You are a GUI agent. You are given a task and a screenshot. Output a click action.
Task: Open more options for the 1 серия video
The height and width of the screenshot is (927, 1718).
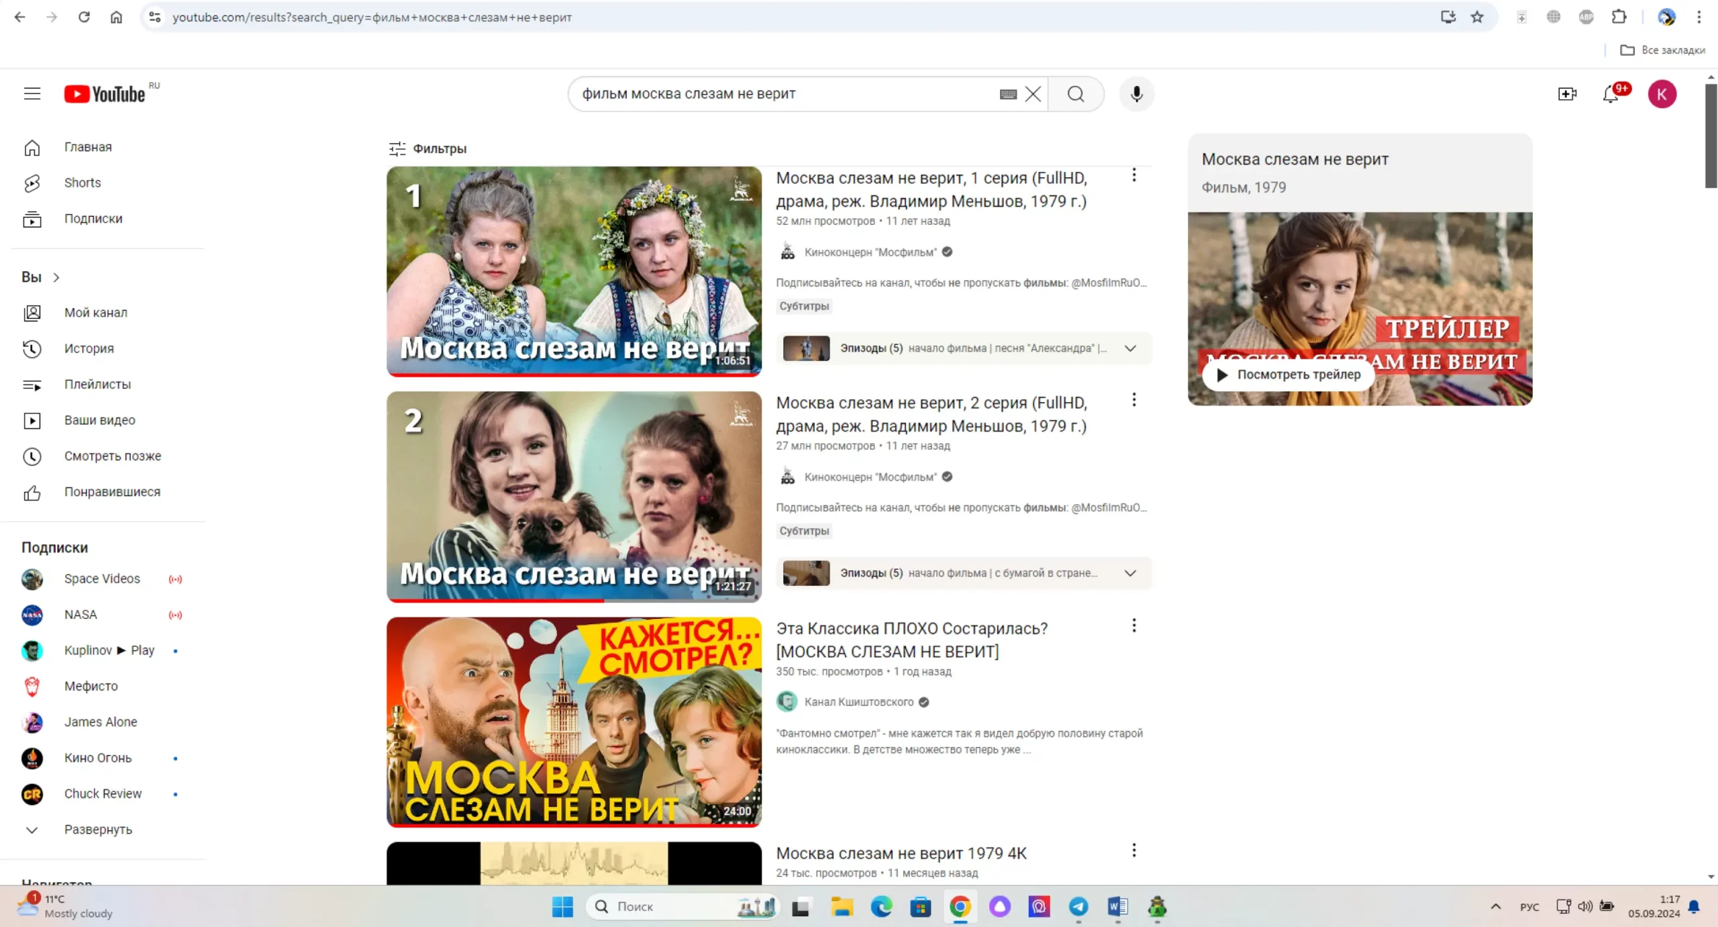pyautogui.click(x=1133, y=175)
